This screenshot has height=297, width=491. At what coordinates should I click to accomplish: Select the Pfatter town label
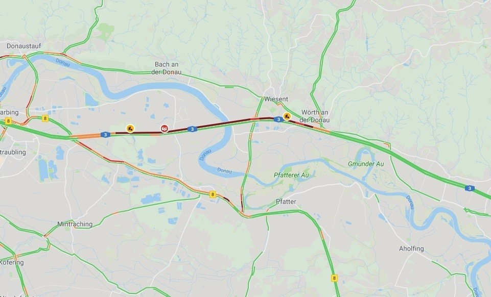pyautogui.click(x=286, y=202)
